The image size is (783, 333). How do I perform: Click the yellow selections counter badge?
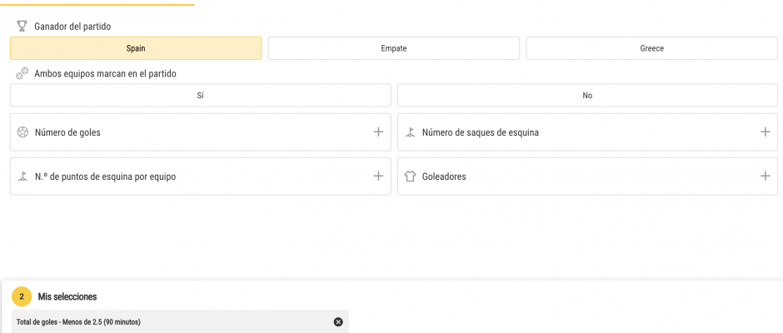22,296
